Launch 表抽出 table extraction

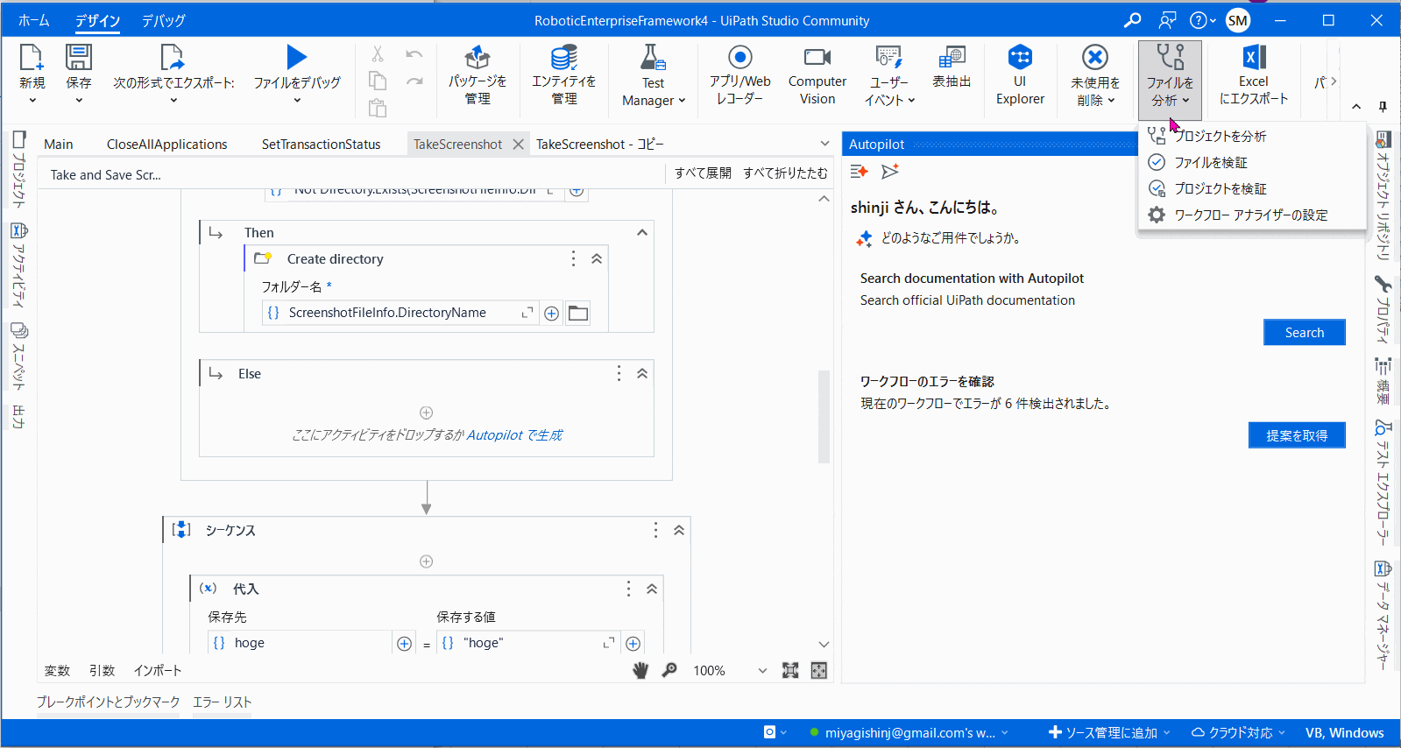(x=952, y=67)
